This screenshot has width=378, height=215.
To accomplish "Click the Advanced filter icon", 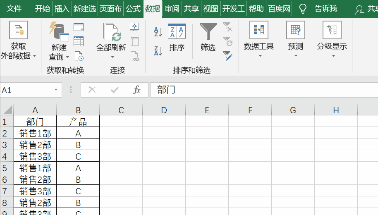I will click(227, 56).
